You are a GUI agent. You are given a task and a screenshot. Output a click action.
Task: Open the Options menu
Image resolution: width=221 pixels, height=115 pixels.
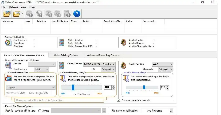point(13,7)
